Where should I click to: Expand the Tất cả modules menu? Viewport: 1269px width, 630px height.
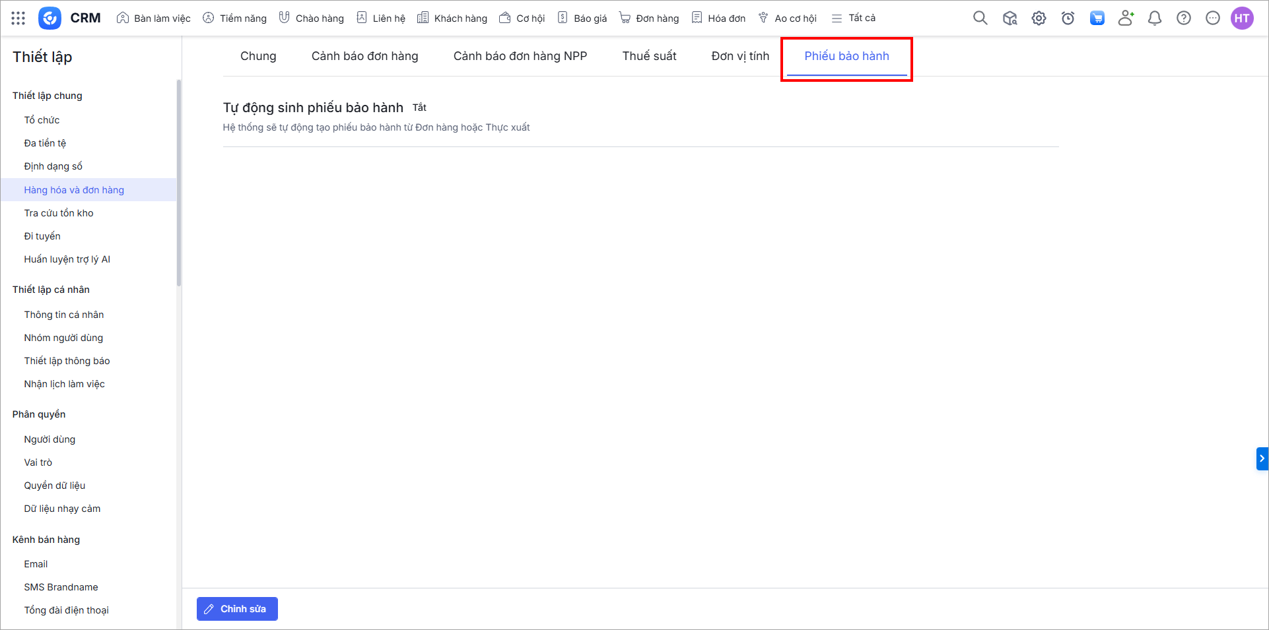click(x=854, y=18)
